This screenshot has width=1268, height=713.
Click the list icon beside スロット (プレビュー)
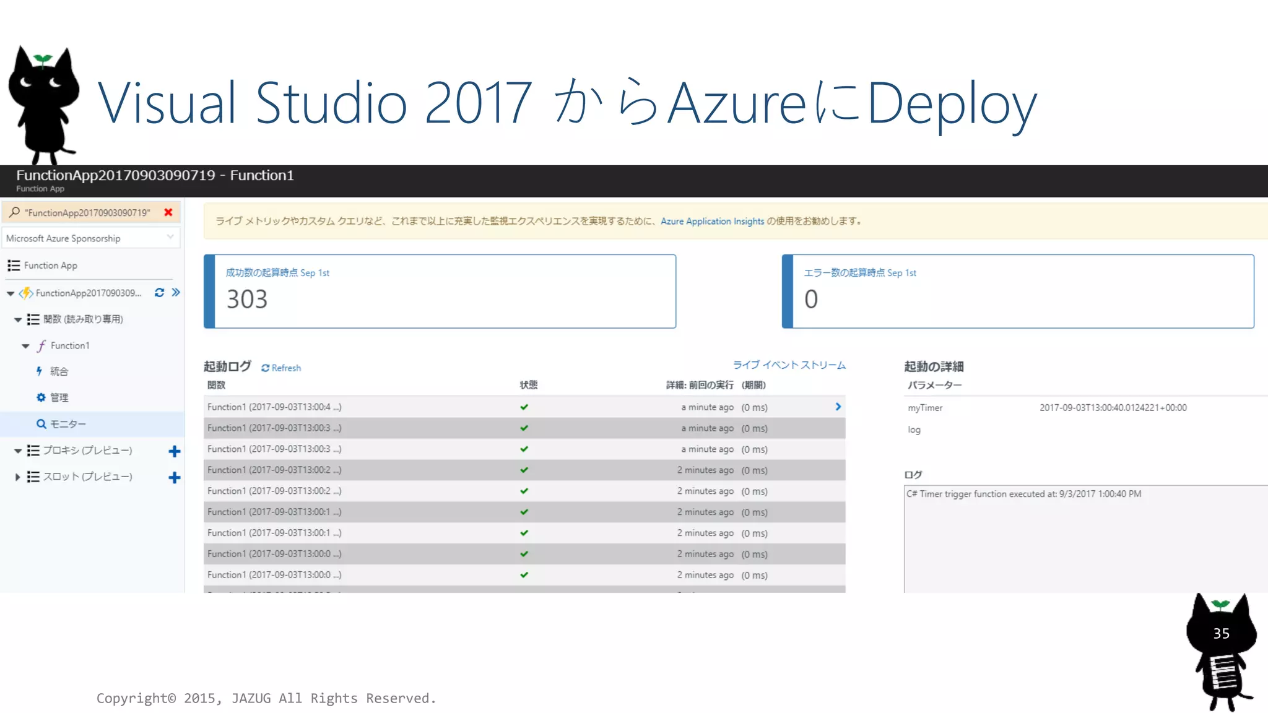point(33,477)
